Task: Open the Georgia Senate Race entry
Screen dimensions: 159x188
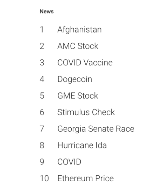Action: point(96,129)
